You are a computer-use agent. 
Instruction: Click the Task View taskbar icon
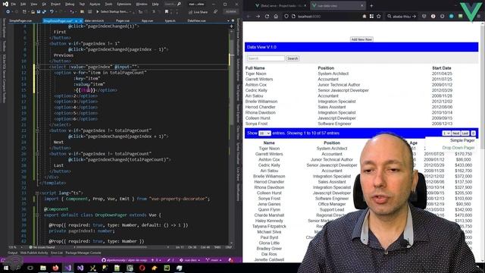pos(30,268)
